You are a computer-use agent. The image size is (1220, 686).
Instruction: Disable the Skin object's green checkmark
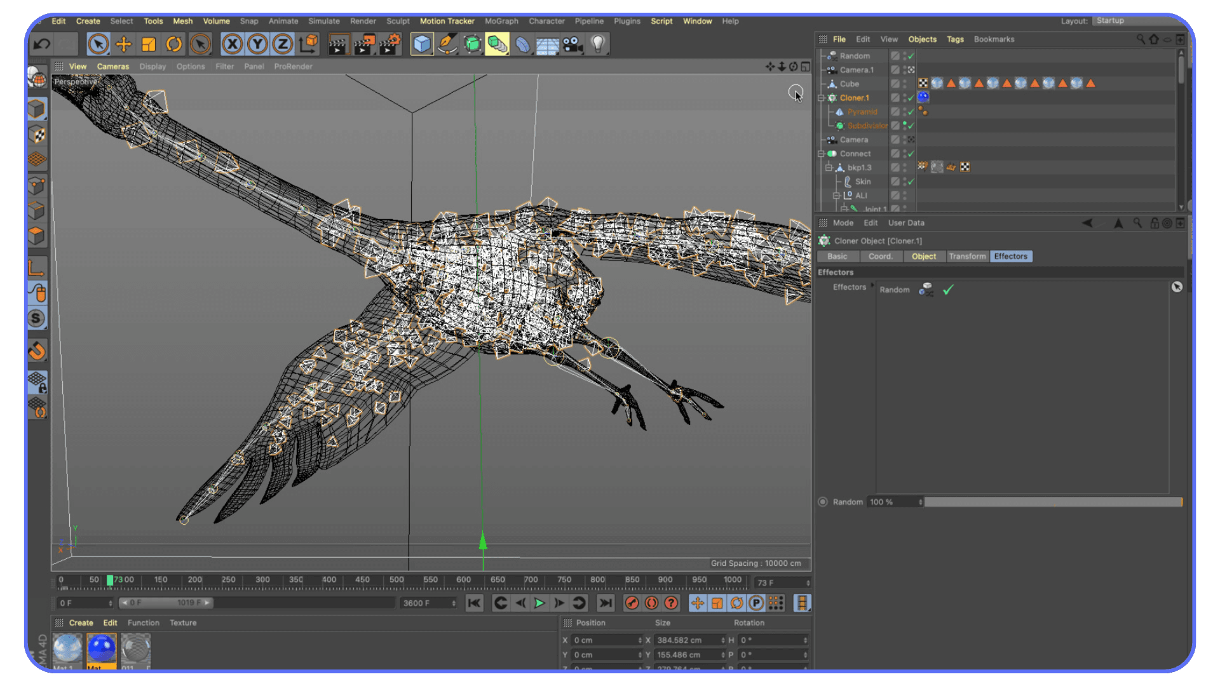pyautogui.click(x=911, y=182)
